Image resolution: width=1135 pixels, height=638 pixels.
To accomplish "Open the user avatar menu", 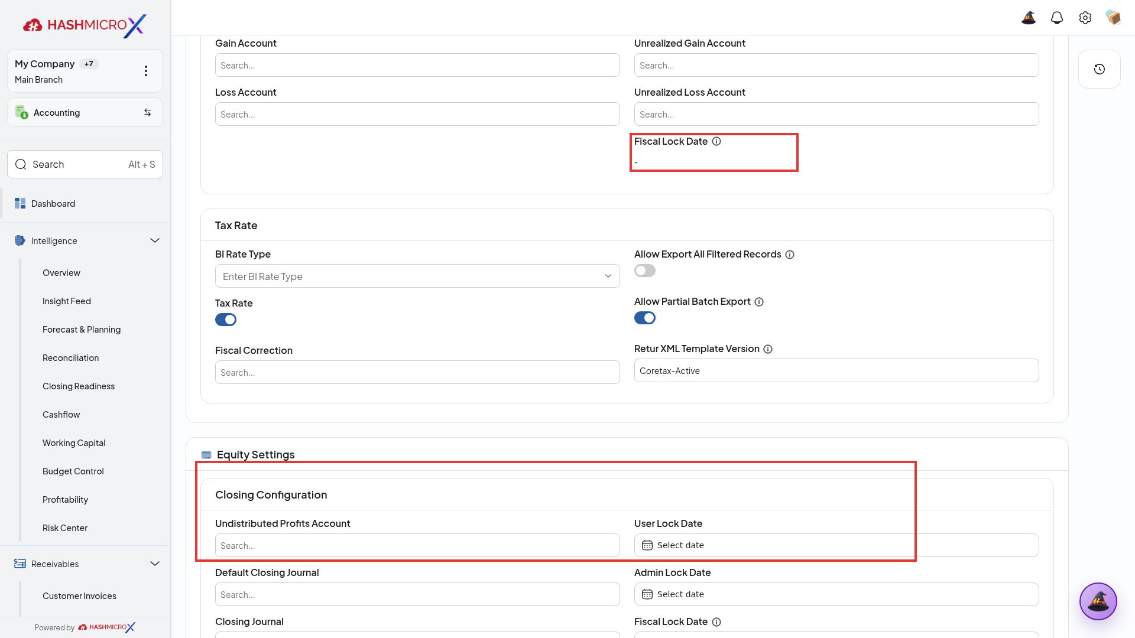I will pyautogui.click(x=1113, y=18).
